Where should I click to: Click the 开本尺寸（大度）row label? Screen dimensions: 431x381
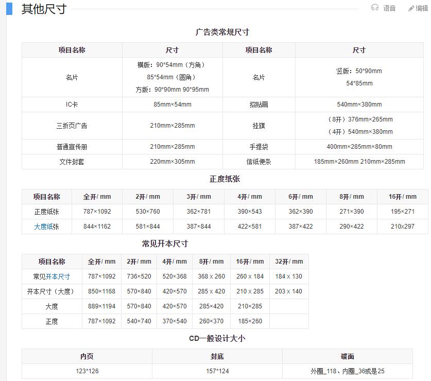(x=52, y=291)
